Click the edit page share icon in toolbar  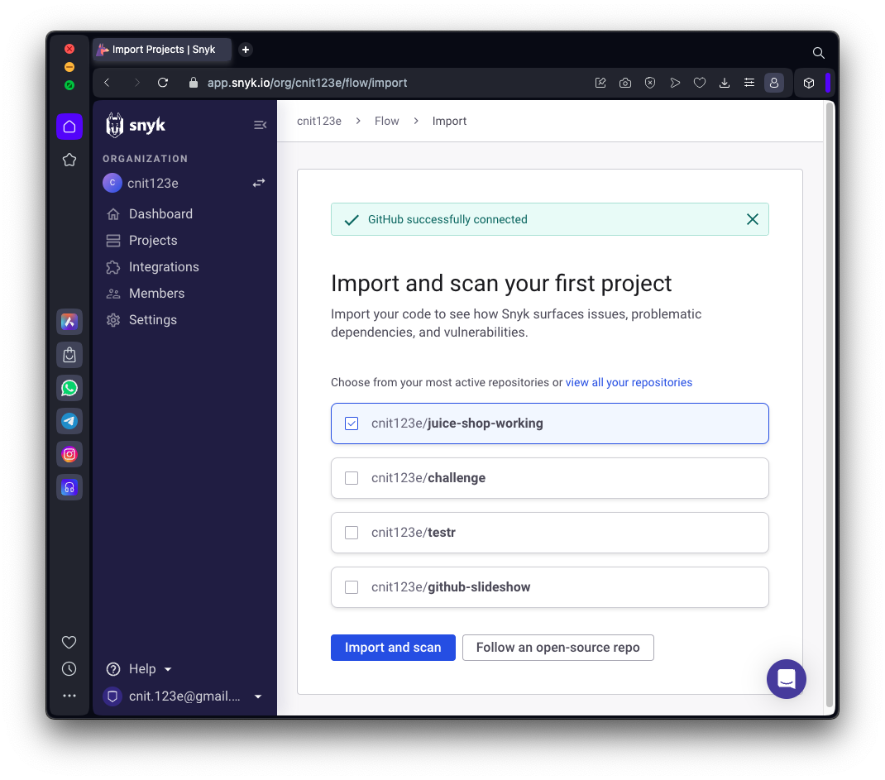pos(600,83)
